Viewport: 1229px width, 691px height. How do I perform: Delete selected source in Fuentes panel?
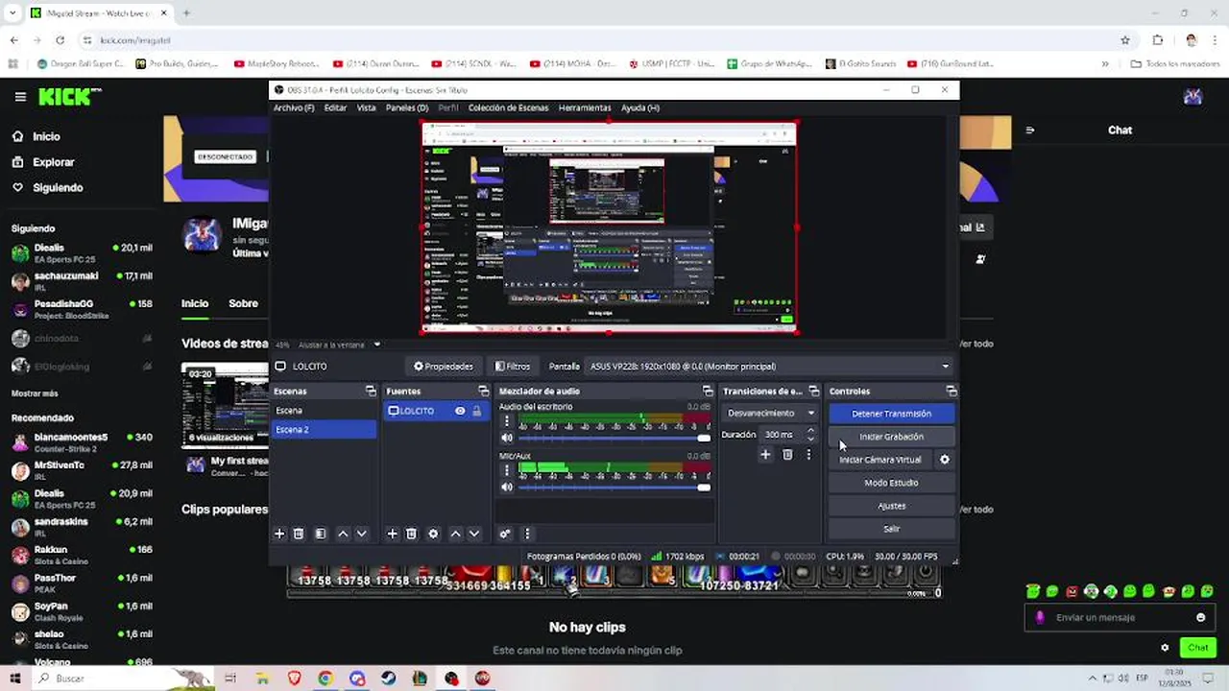click(411, 534)
